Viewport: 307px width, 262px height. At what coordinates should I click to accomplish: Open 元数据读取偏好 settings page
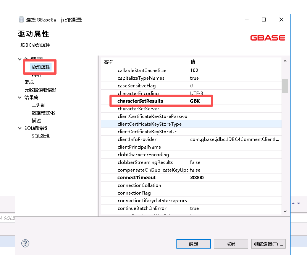point(40,90)
